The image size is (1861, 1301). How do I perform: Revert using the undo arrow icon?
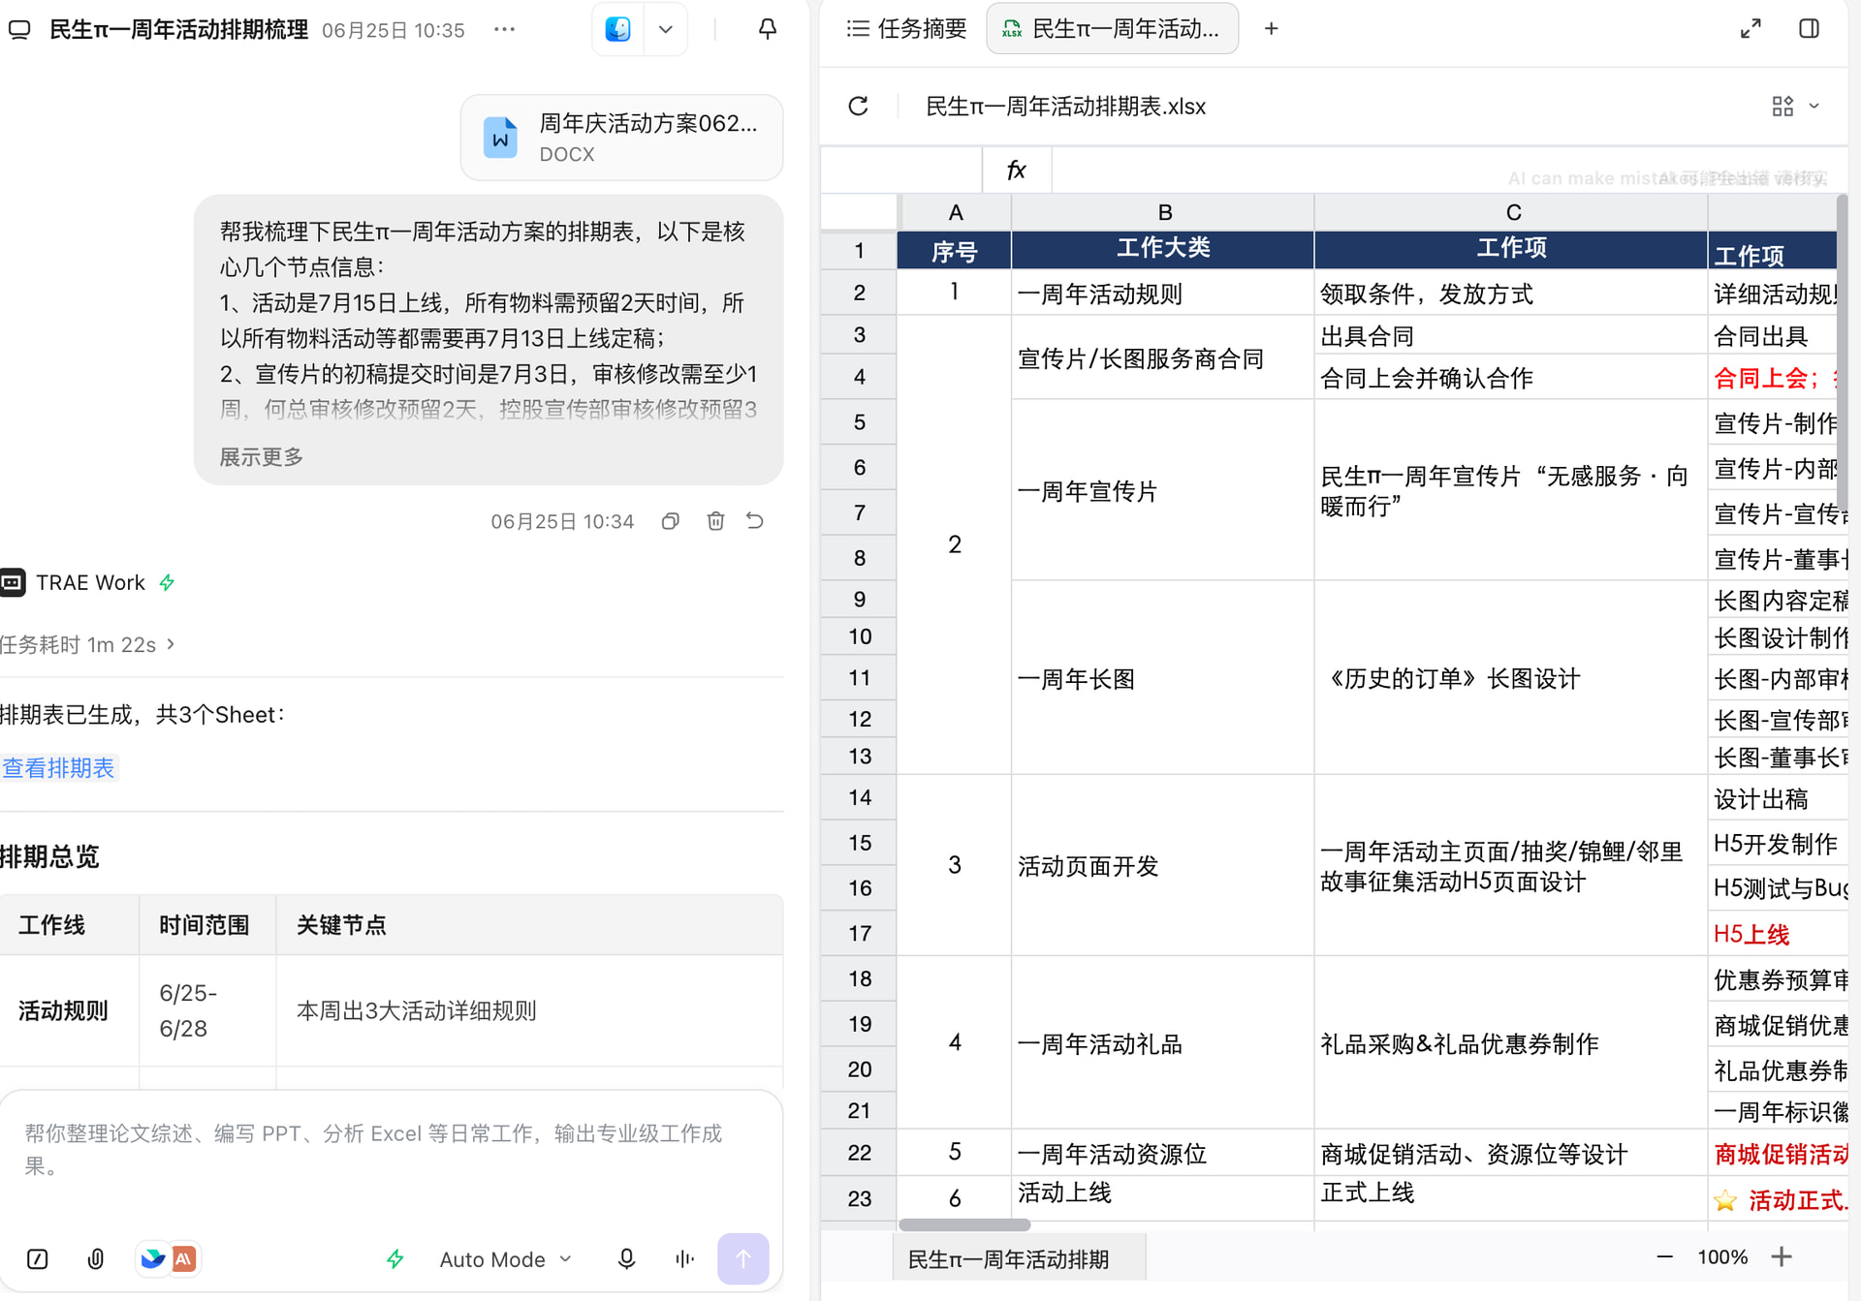click(755, 521)
